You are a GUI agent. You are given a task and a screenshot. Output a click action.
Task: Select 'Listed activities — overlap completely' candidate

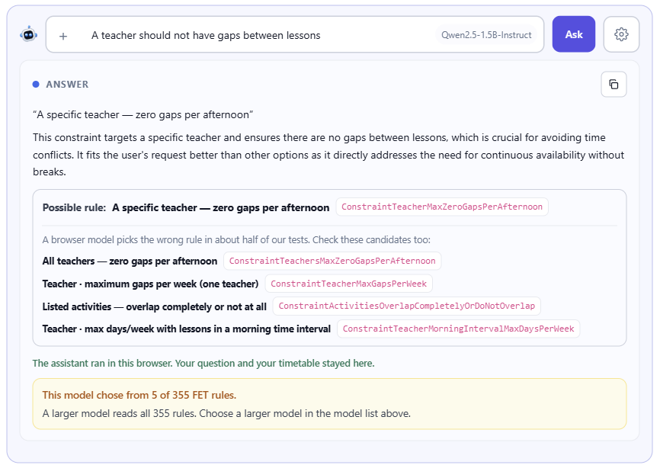(155, 306)
